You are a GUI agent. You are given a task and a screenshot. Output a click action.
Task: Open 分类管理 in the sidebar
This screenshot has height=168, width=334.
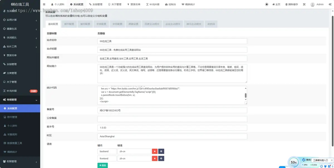20,73
